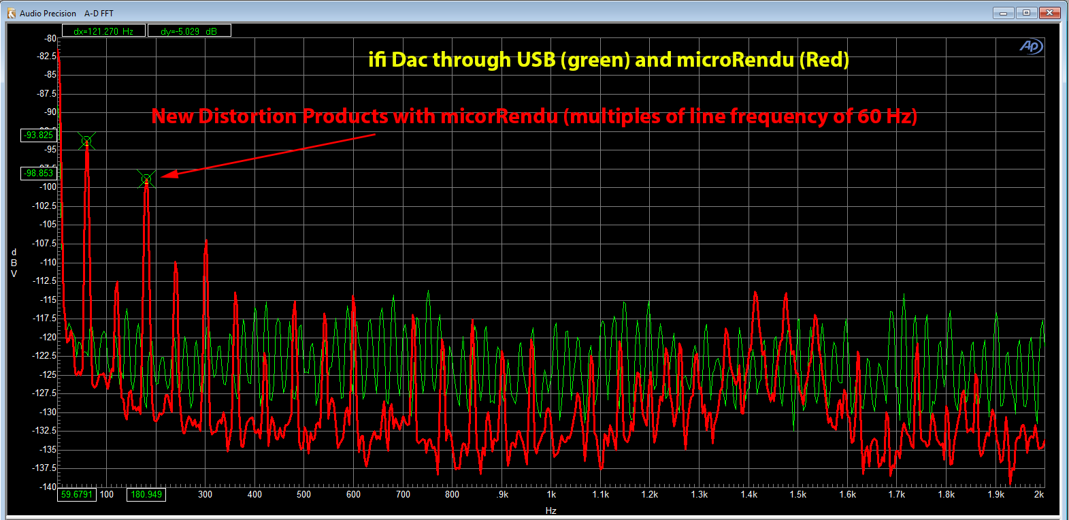Click the 700 label on the frequency axis
The width and height of the screenshot is (1069, 520).
coord(403,494)
